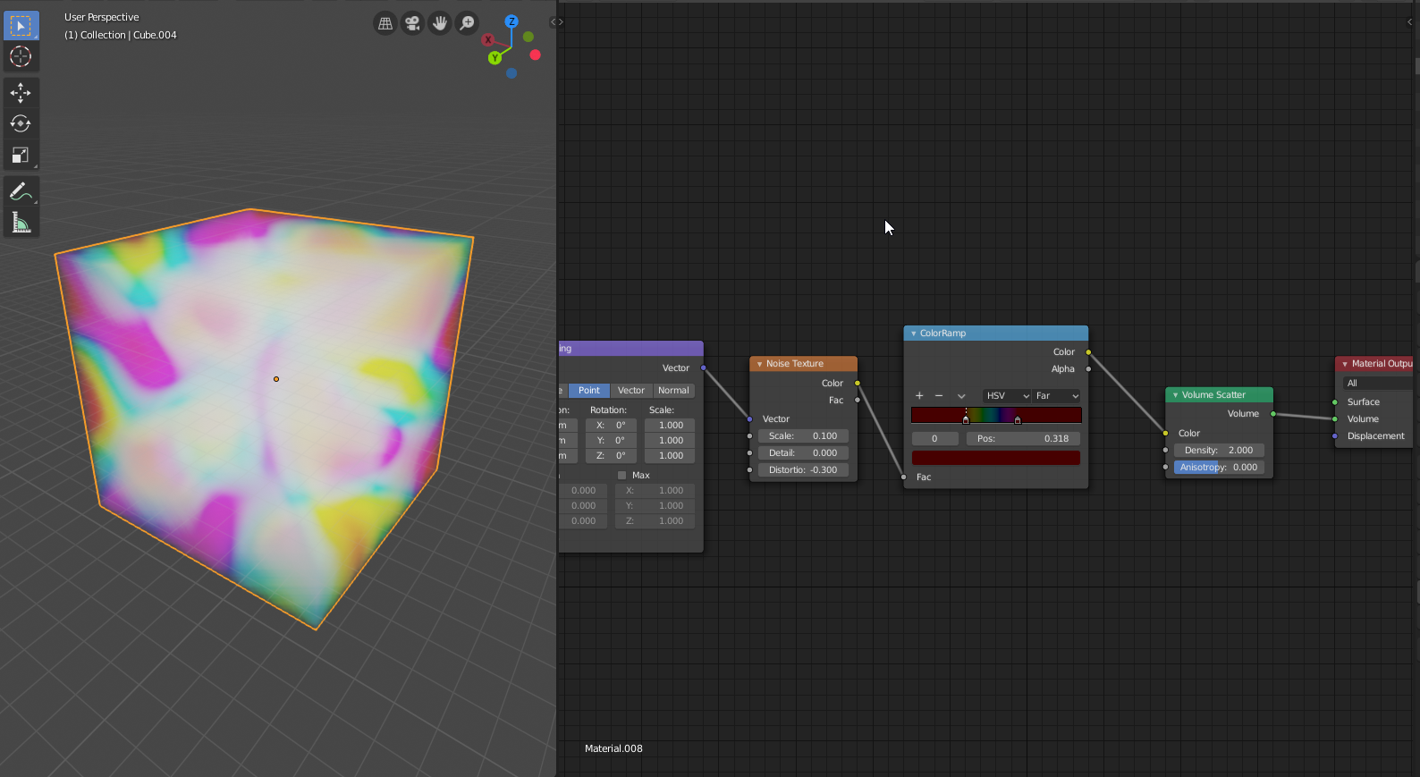Choose the Move tool in viewport toolbar
This screenshot has width=1420, height=777.
click(x=20, y=93)
